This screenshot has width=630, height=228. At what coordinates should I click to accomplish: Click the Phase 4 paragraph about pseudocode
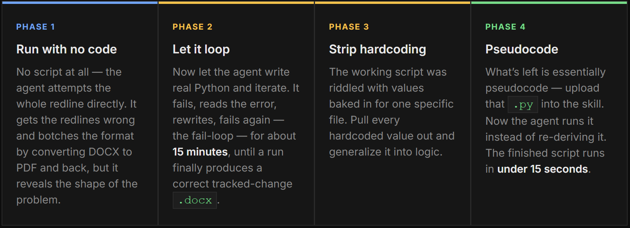pyautogui.click(x=546, y=120)
